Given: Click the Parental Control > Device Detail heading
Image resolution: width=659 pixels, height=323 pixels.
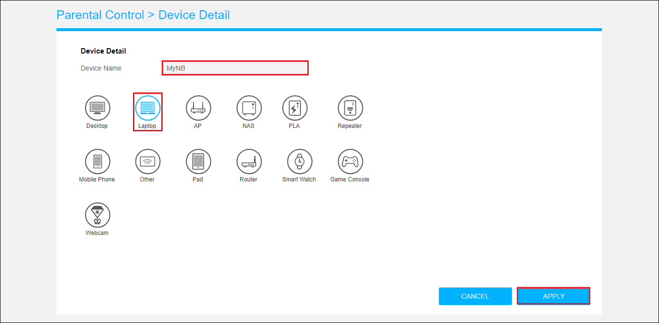Looking at the screenshot, I should click(143, 15).
